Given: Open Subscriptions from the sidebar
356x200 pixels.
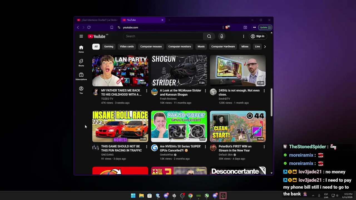Looking at the screenshot, I should point(81,76).
